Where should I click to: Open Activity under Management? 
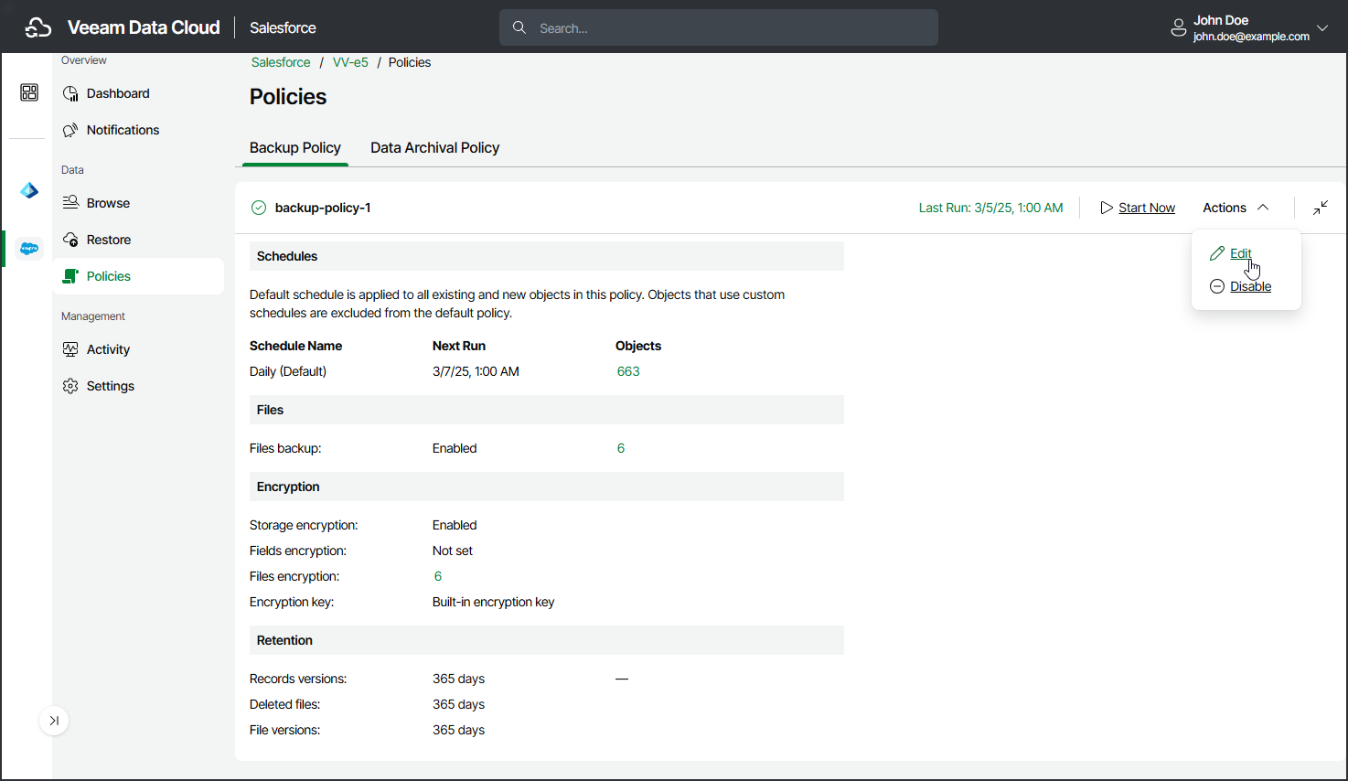(138, 349)
